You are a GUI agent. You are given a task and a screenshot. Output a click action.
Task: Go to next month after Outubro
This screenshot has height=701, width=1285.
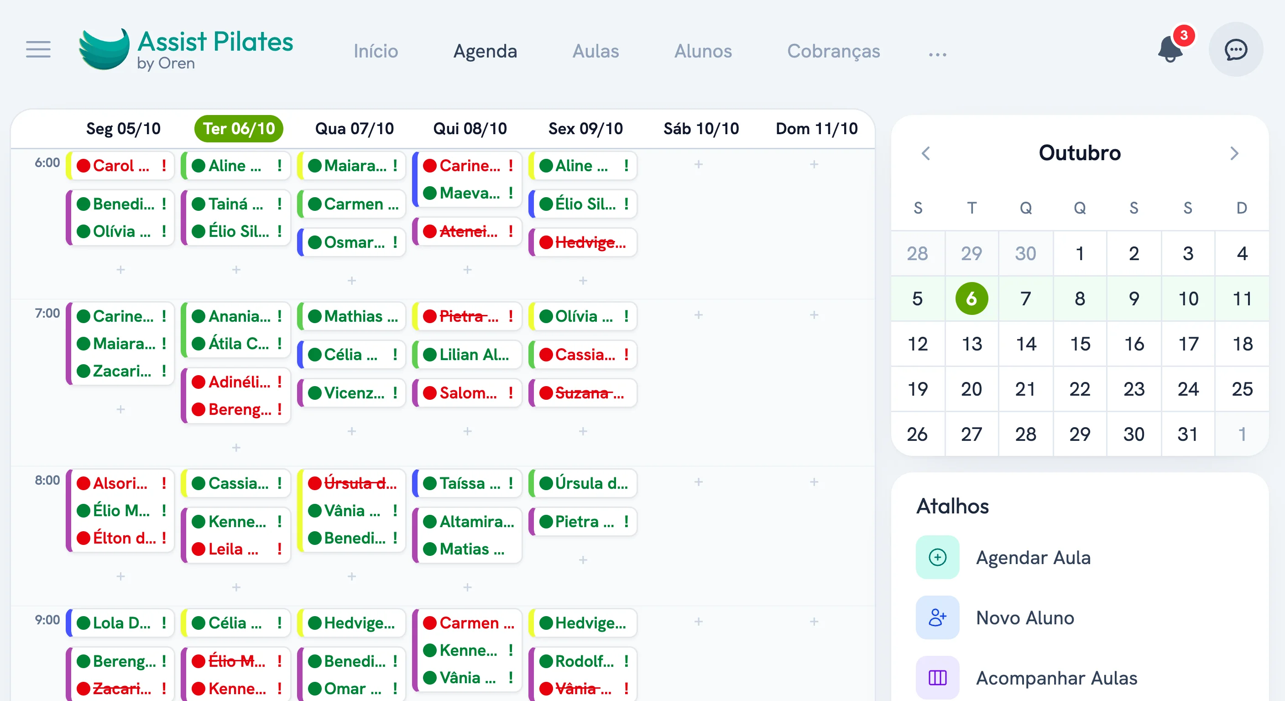(x=1234, y=153)
